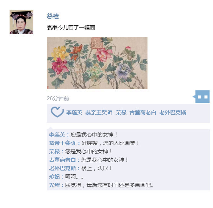This screenshot has height=208, width=213.
Task: Open commenter 光绪's profile
Action: 54,185
